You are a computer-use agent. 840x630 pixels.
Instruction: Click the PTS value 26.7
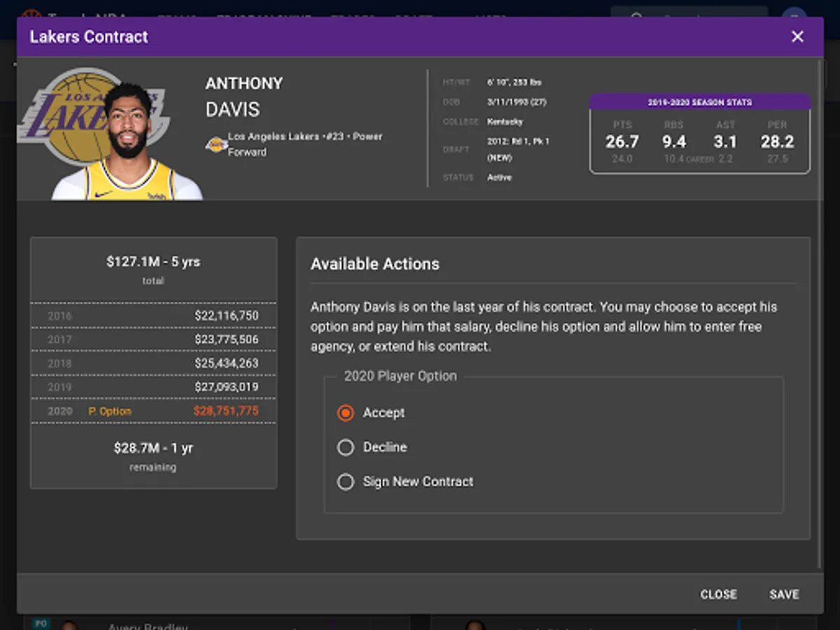622,142
